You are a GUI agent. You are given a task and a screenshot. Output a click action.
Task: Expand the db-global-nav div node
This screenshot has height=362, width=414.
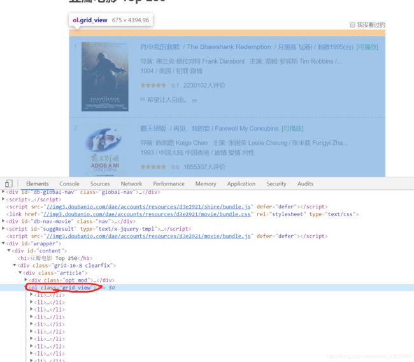pyautogui.click(x=3, y=192)
